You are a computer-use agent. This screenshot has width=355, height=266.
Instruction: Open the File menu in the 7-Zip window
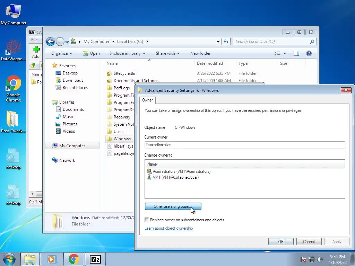pos(34,40)
